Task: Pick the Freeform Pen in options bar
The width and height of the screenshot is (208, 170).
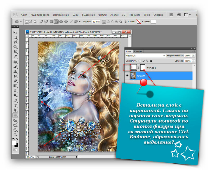Action: pyautogui.click(x=46, y=22)
